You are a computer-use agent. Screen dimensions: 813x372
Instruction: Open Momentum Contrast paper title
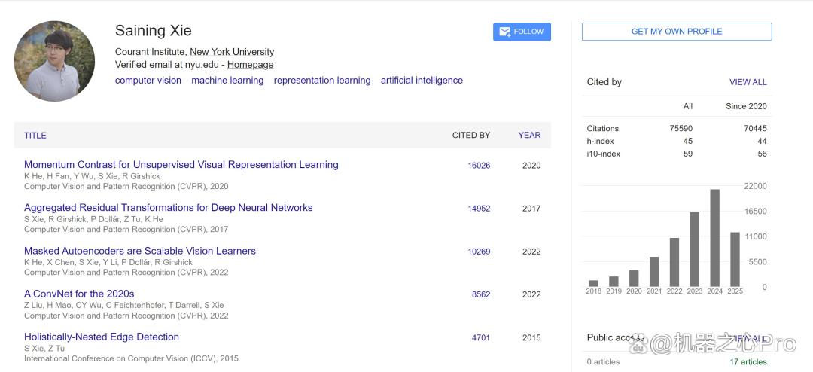coord(181,164)
